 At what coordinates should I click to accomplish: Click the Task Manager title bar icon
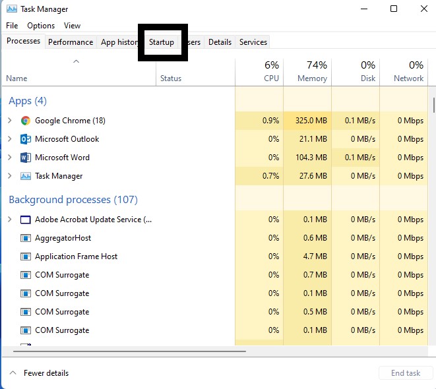coord(11,9)
